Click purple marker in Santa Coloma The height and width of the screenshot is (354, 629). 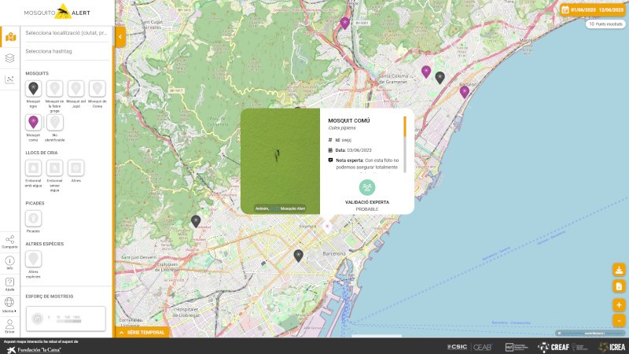[x=426, y=72]
